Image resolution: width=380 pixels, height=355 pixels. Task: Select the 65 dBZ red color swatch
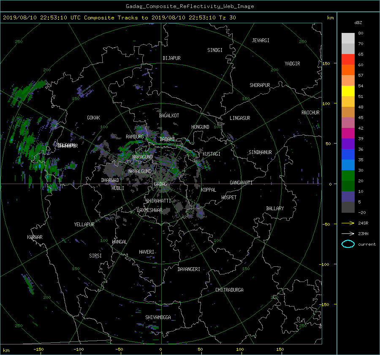coord(348,59)
